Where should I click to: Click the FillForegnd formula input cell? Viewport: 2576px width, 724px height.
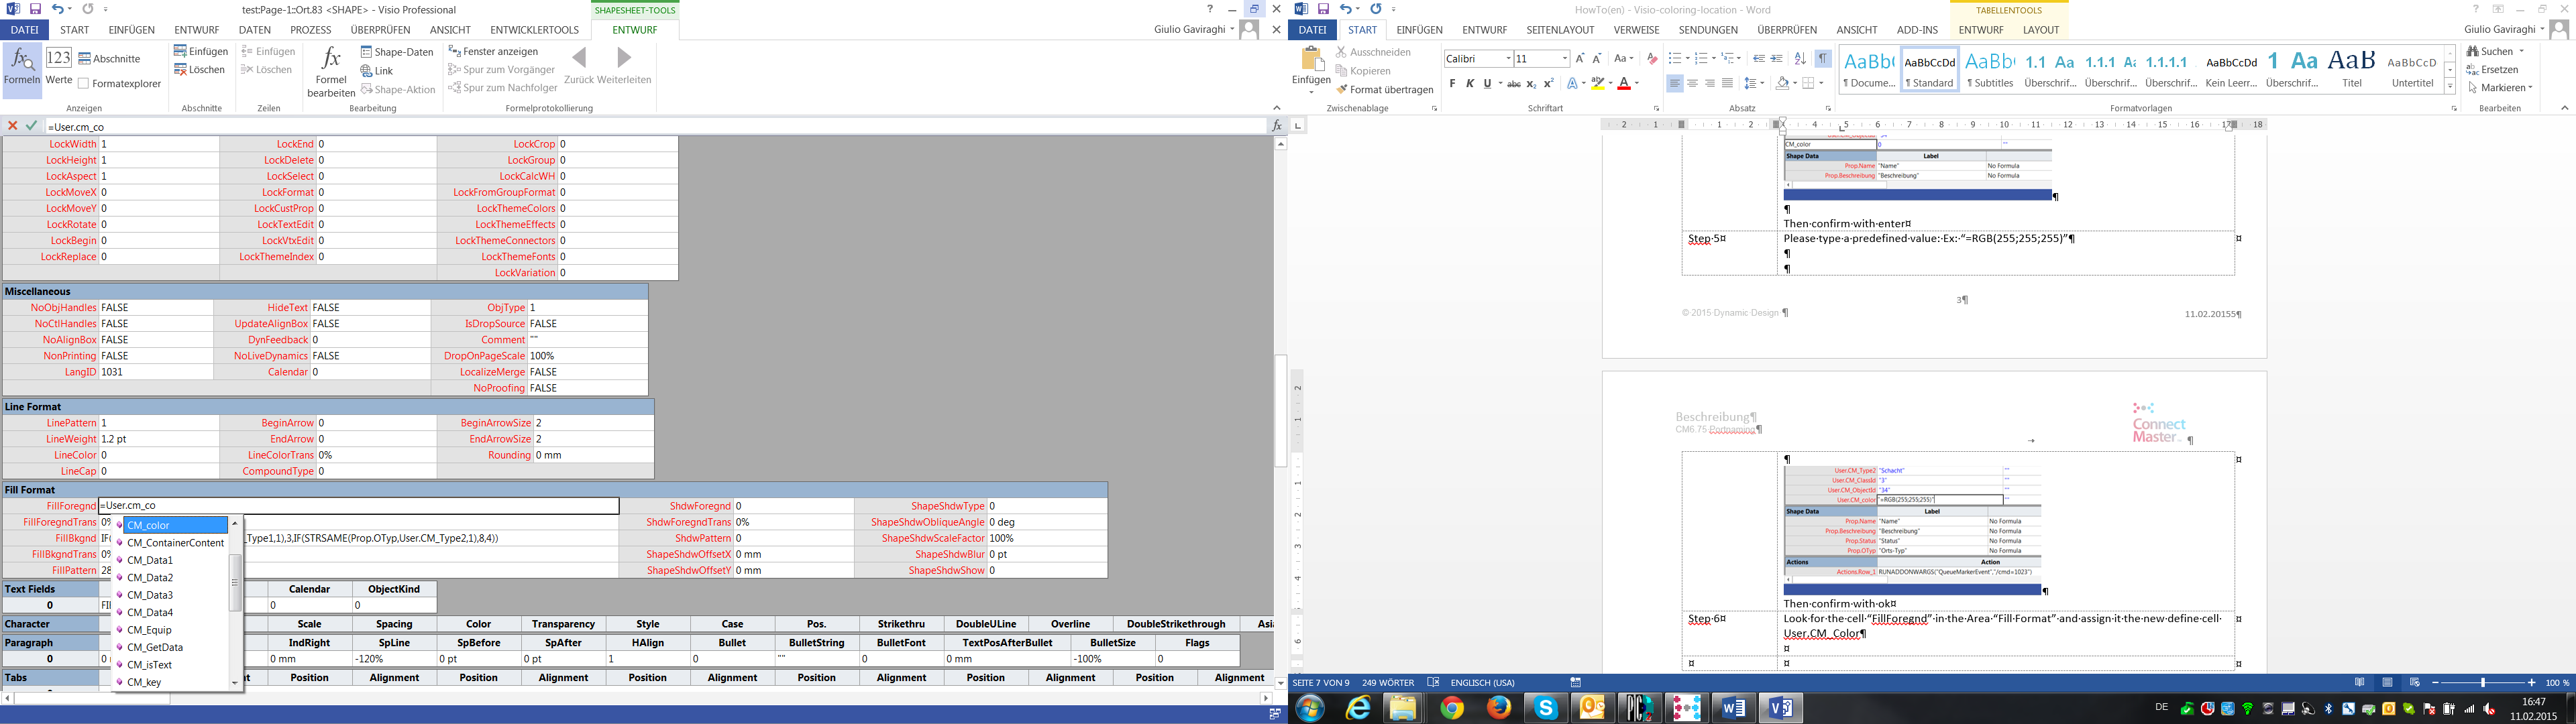coord(359,506)
